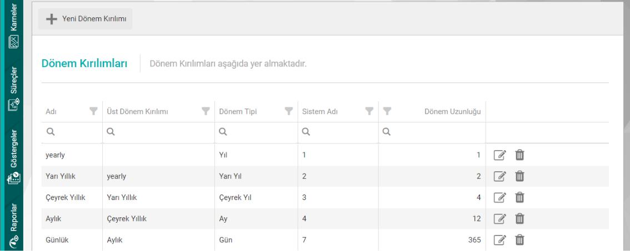The height and width of the screenshot is (251, 630).
Task: Edit the yearly row
Action: (500, 155)
